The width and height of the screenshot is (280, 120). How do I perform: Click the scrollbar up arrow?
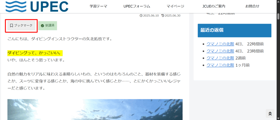pyautogui.click(x=278, y=2)
